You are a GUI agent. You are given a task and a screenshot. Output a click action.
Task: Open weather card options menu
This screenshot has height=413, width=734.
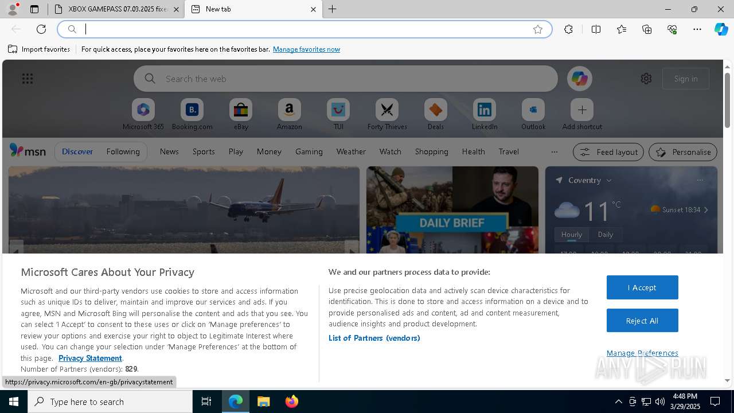click(x=700, y=180)
